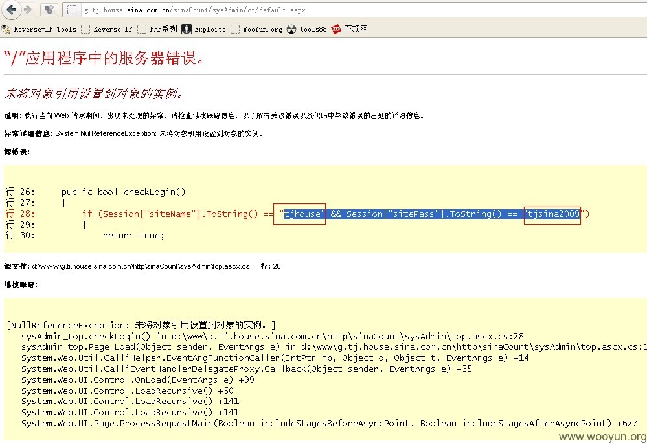Open the WooYun.org bookmark
Screen dimensions: 647x443
[x=256, y=29]
